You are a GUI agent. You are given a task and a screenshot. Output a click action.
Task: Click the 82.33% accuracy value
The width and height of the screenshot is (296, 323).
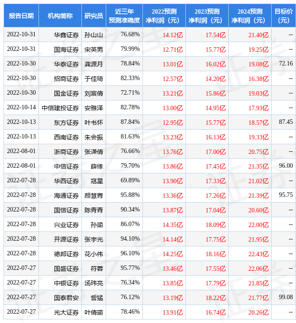[130, 78]
